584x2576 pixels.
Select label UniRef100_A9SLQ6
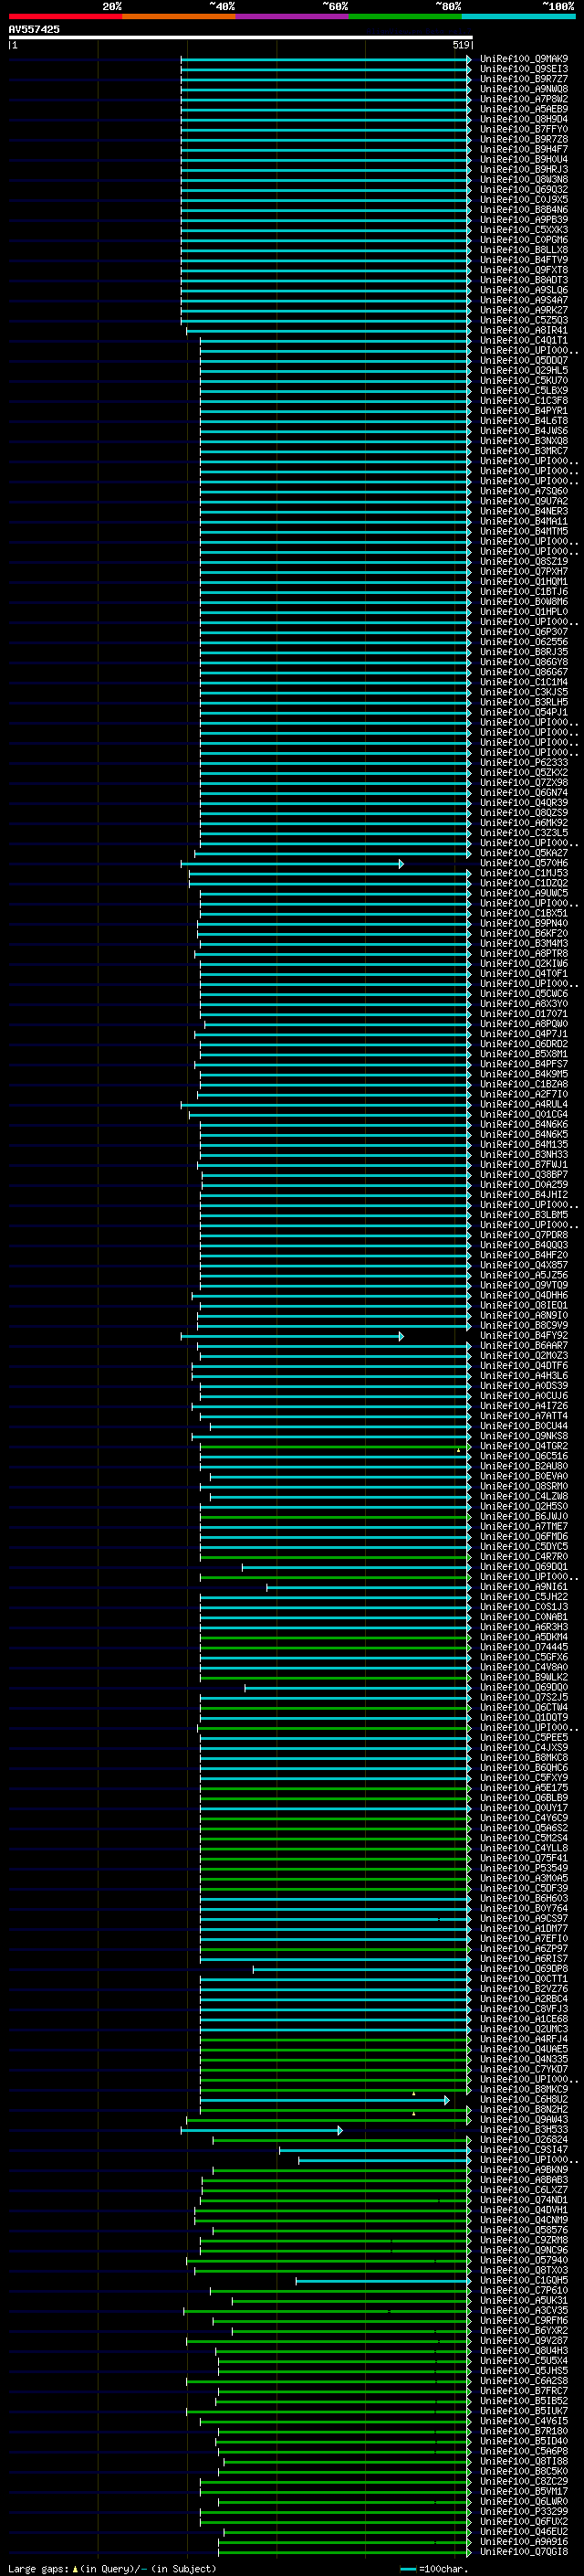tap(523, 290)
